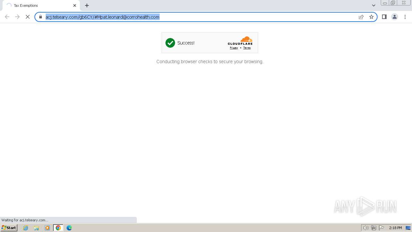412x232 pixels.
Task: Click the forward navigation arrow
Action: click(17, 17)
